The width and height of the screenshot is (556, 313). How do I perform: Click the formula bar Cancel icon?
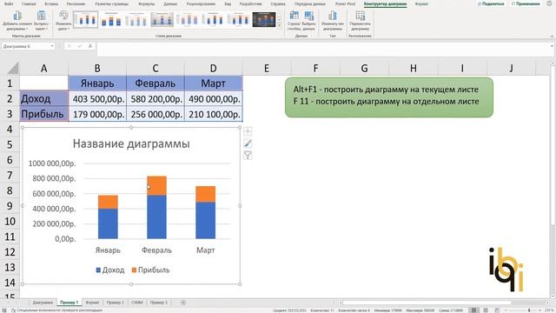click(69, 46)
